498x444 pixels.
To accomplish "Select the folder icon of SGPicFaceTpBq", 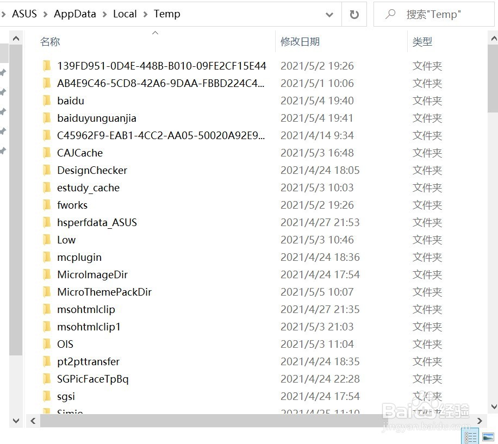I will pyautogui.click(x=47, y=379).
